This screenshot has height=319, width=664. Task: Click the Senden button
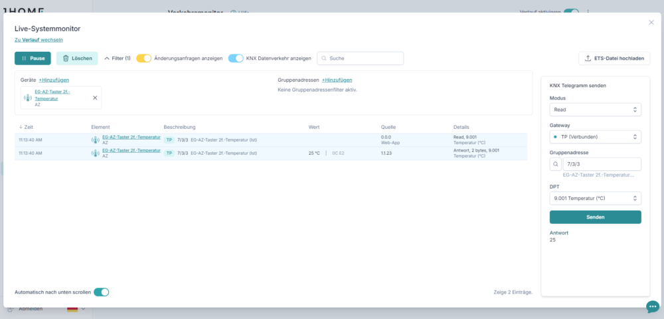596,217
